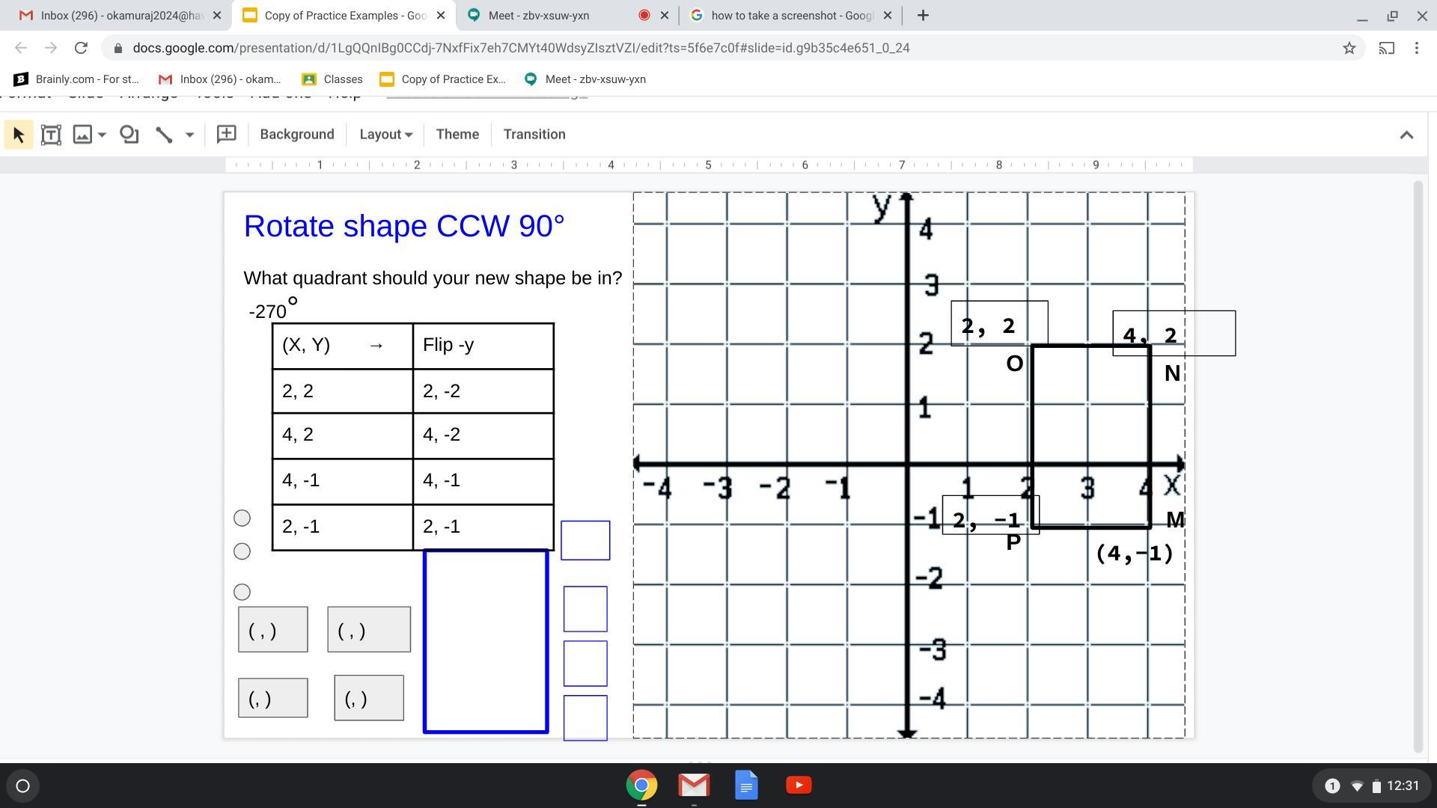This screenshot has height=808, width=1437.
Task: Pick the line drawing tool
Action: pos(164,135)
